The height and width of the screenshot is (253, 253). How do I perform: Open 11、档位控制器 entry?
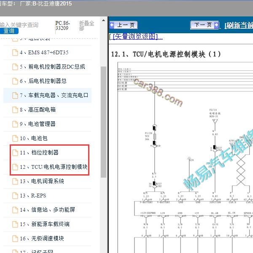47,153
